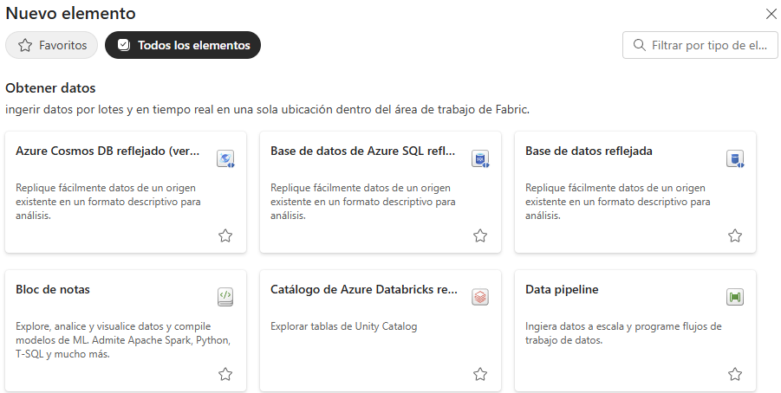781x393 pixels.
Task: Click the Azure SQL database mirrored icon
Action: 481,158
